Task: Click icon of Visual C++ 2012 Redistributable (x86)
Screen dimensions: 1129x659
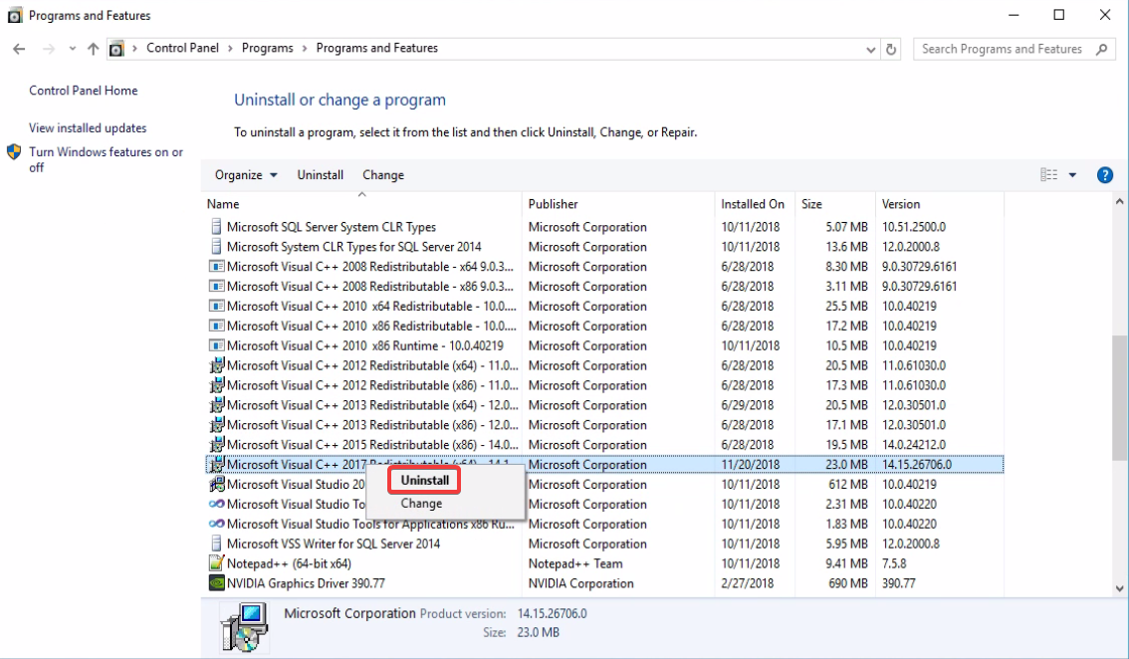Action: pyautogui.click(x=216, y=384)
